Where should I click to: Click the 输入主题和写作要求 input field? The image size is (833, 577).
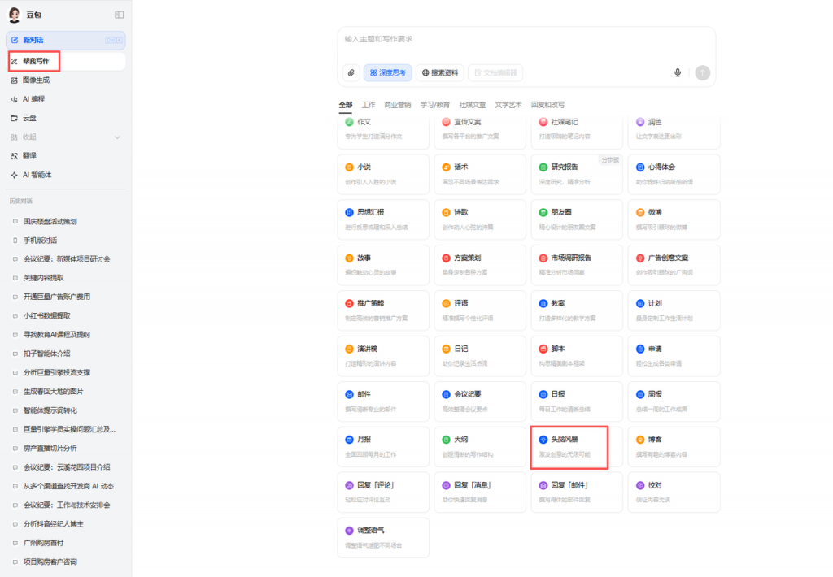pyautogui.click(x=526, y=39)
